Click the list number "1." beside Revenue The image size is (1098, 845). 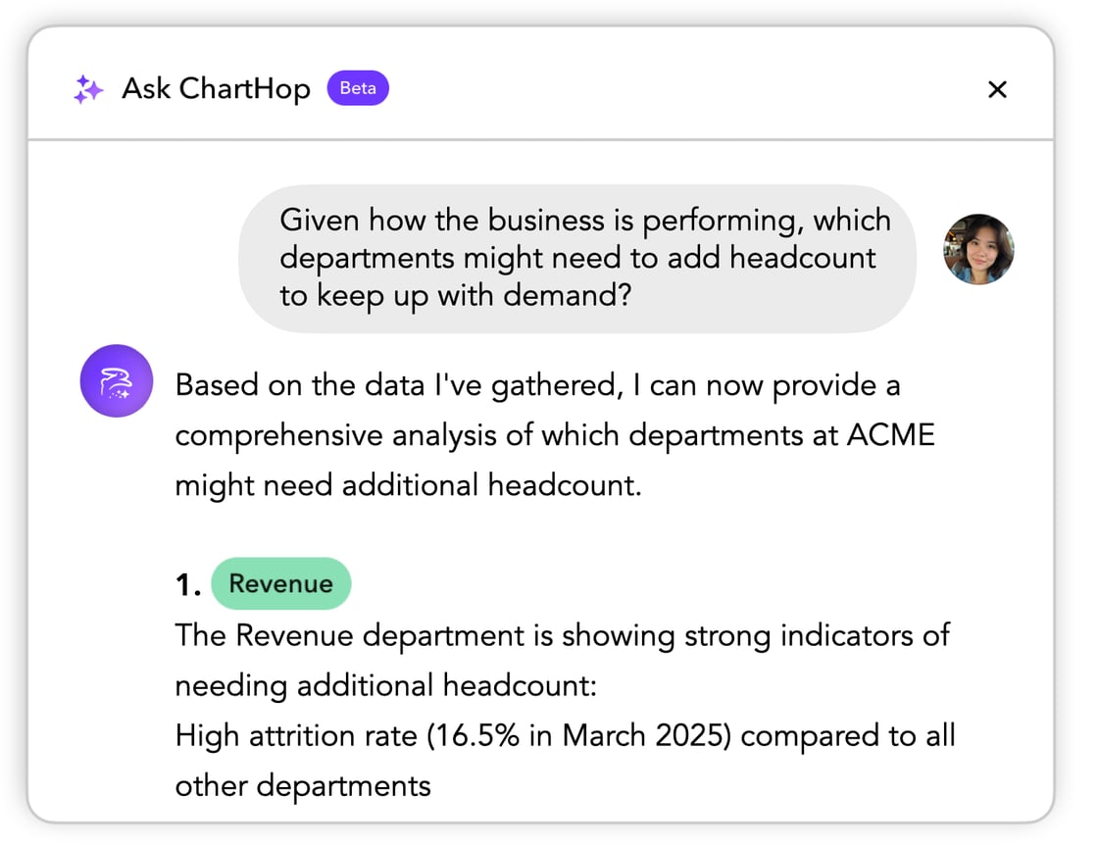187,585
